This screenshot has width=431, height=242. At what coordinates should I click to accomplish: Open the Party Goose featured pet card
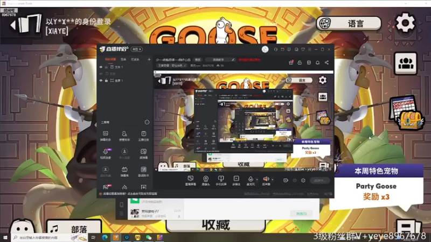tap(376, 187)
